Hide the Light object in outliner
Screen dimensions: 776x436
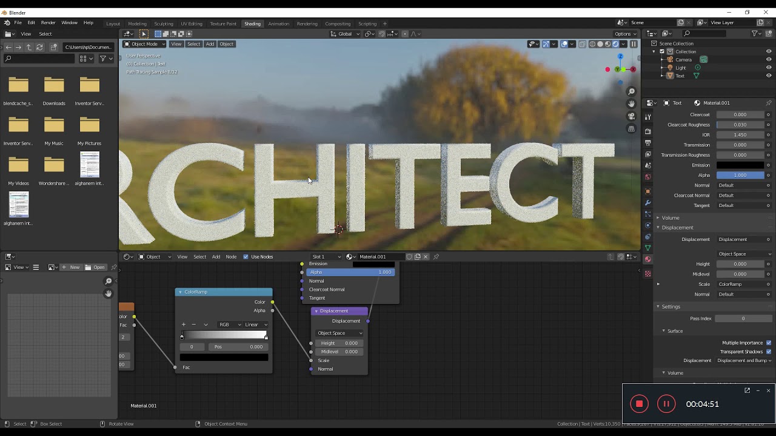pos(769,68)
